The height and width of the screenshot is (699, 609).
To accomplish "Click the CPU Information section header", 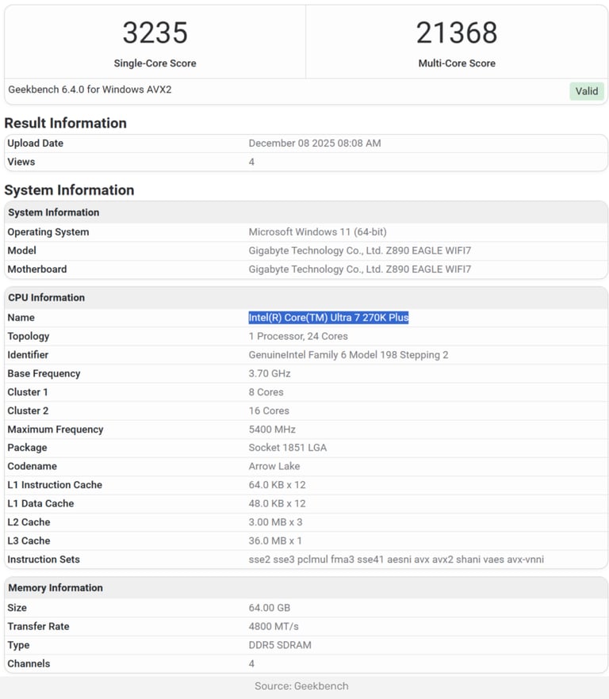I will [x=46, y=298].
